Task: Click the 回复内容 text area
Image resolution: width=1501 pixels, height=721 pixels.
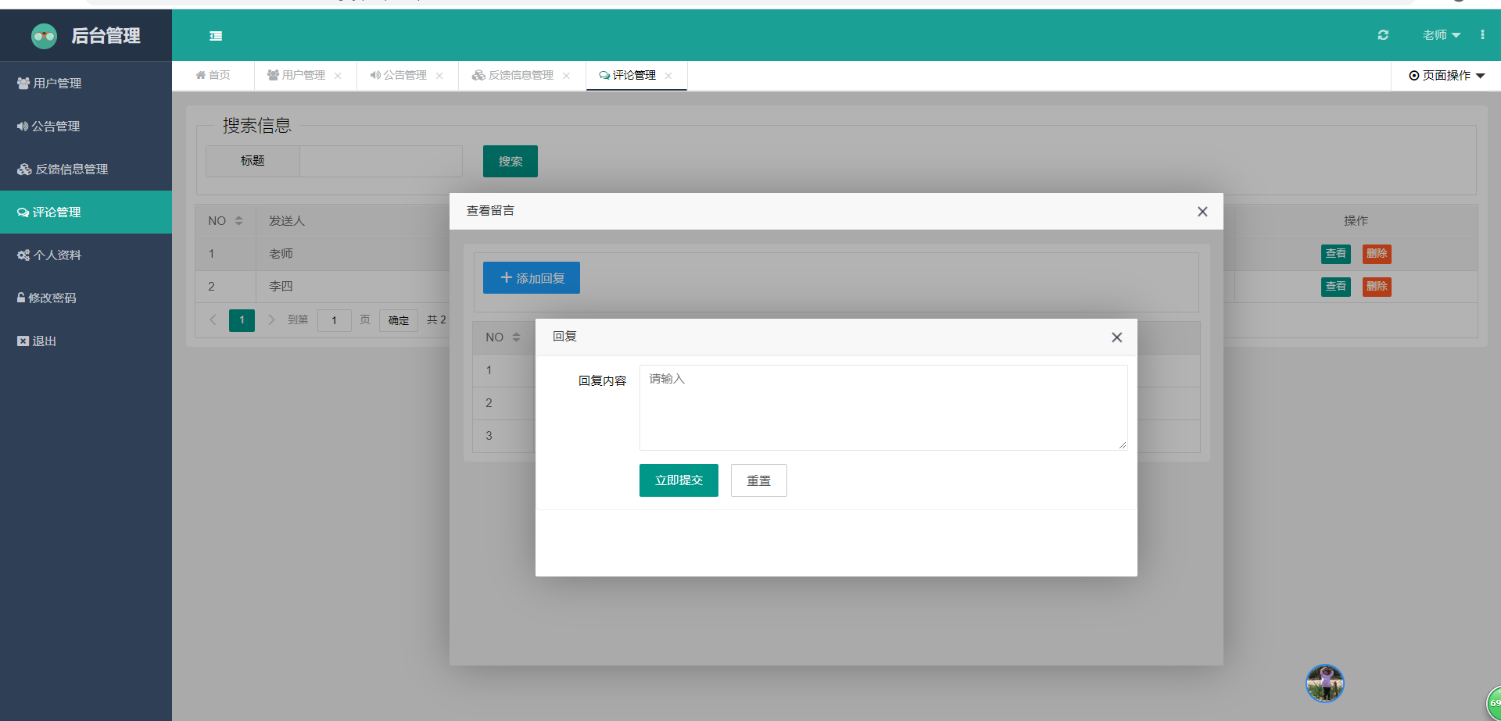Action: point(883,408)
